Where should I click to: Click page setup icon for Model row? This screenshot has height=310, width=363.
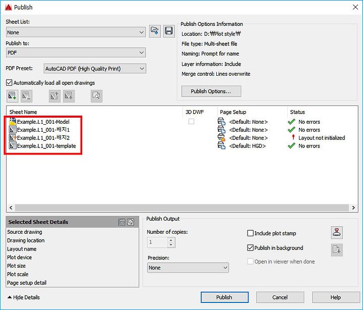[221, 122]
